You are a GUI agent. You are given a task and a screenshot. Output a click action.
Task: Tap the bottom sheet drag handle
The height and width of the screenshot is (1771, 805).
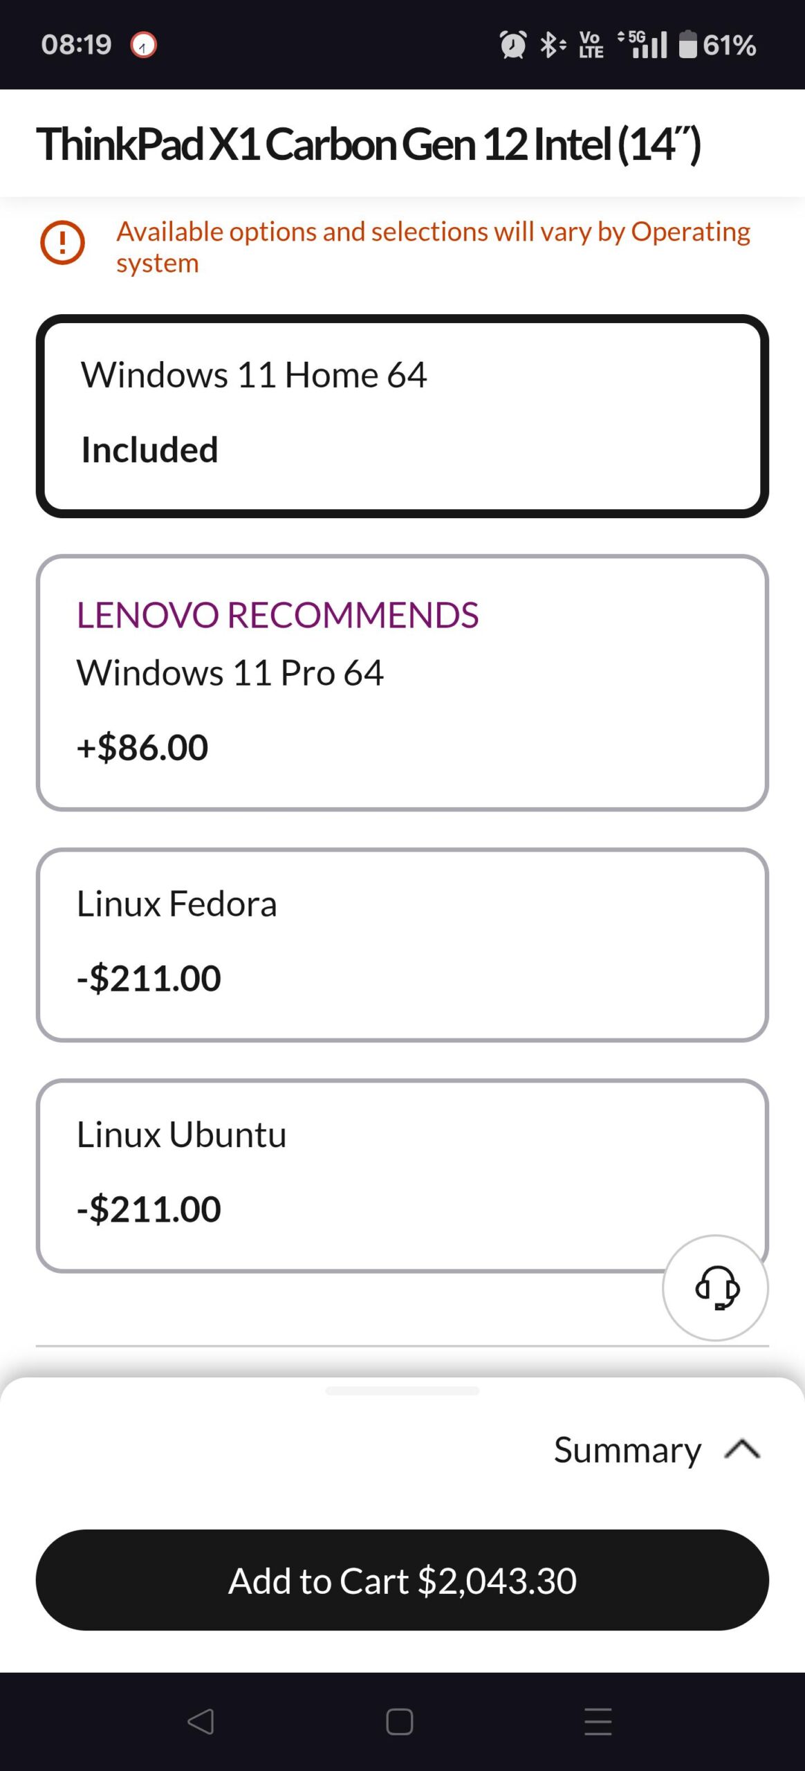coord(402,1391)
